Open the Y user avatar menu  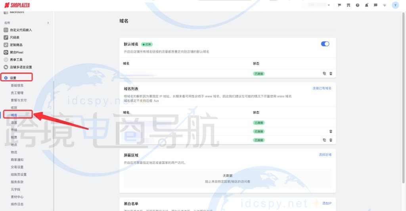coord(395,5)
